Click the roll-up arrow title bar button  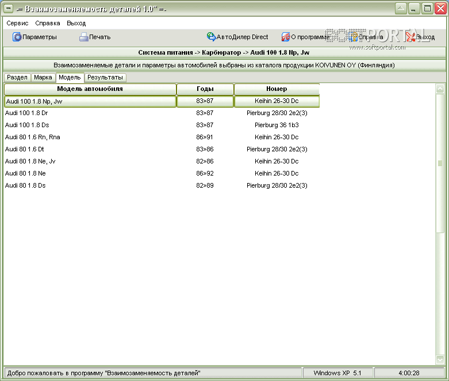(x=401, y=8)
